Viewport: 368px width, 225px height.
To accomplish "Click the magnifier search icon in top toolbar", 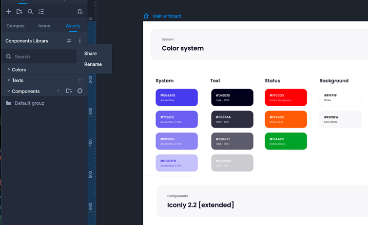I will point(30,12).
